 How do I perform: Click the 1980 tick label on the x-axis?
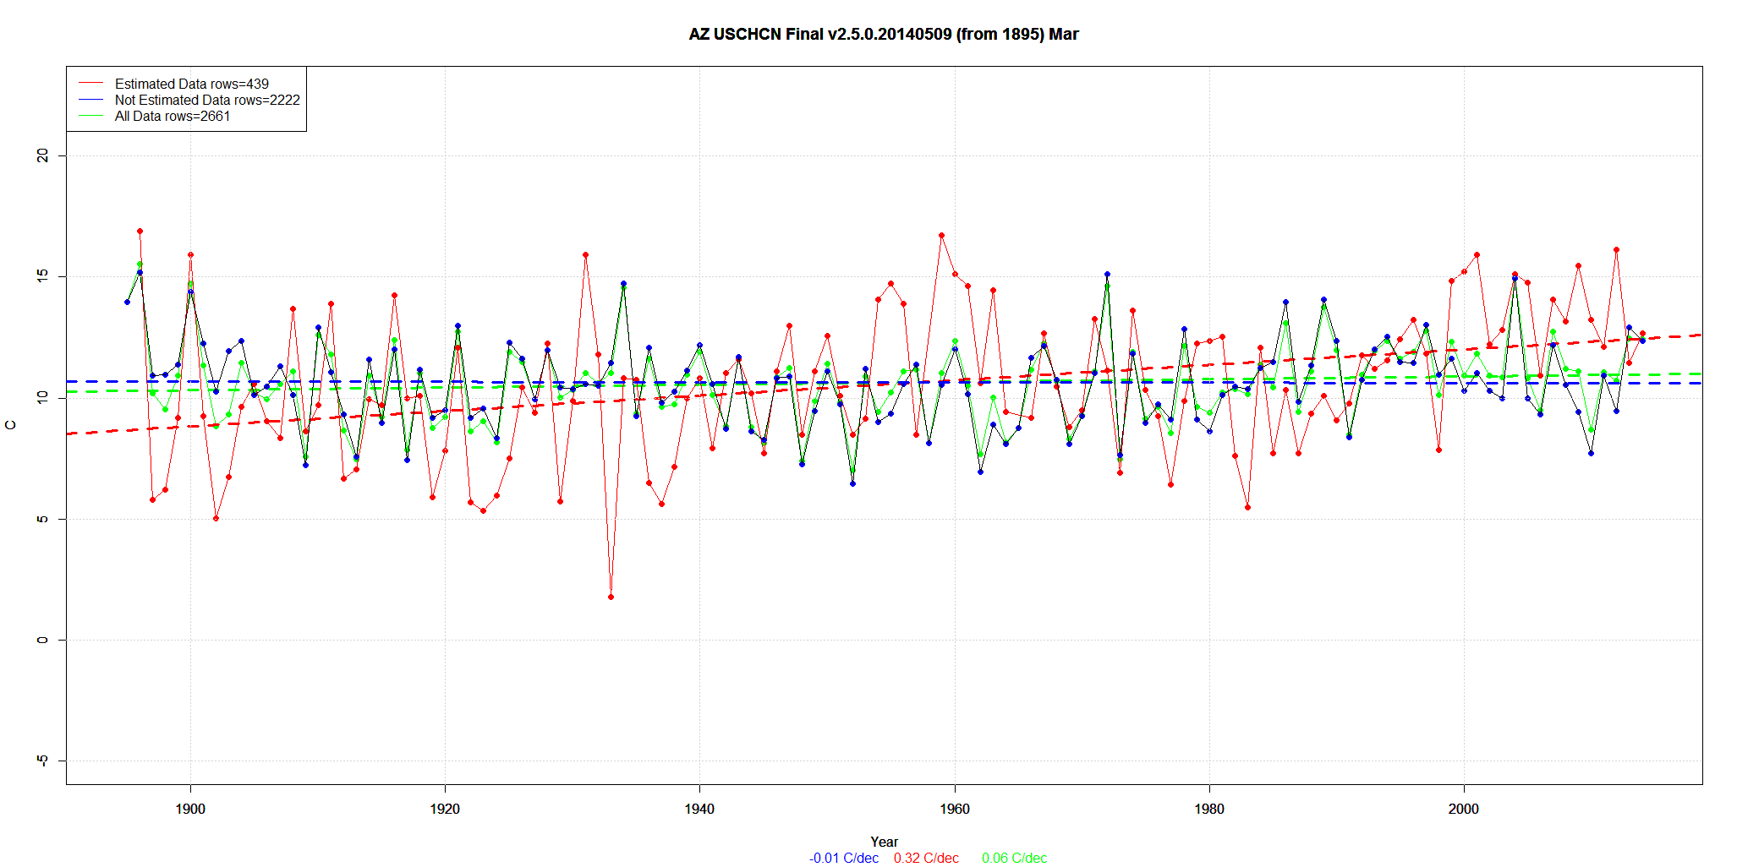pyautogui.click(x=1209, y=809)
